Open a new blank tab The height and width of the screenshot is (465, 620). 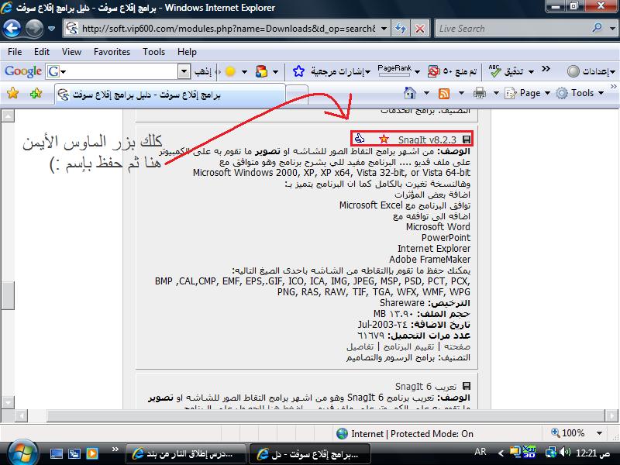[x=297, y=95]
